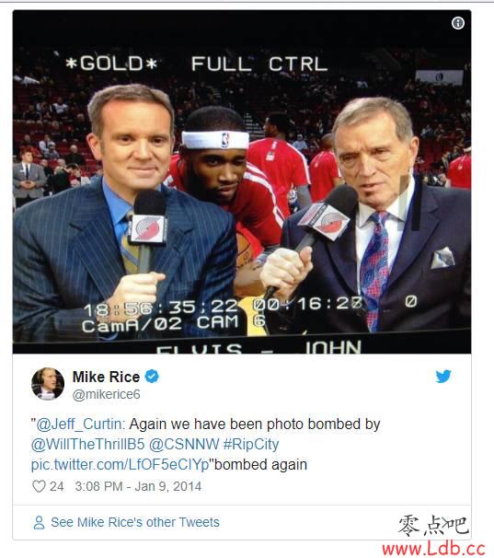Viewport: 494px width, 558px height.
Task: Click the verified badge next to Mike Rice
Action: 152,377
